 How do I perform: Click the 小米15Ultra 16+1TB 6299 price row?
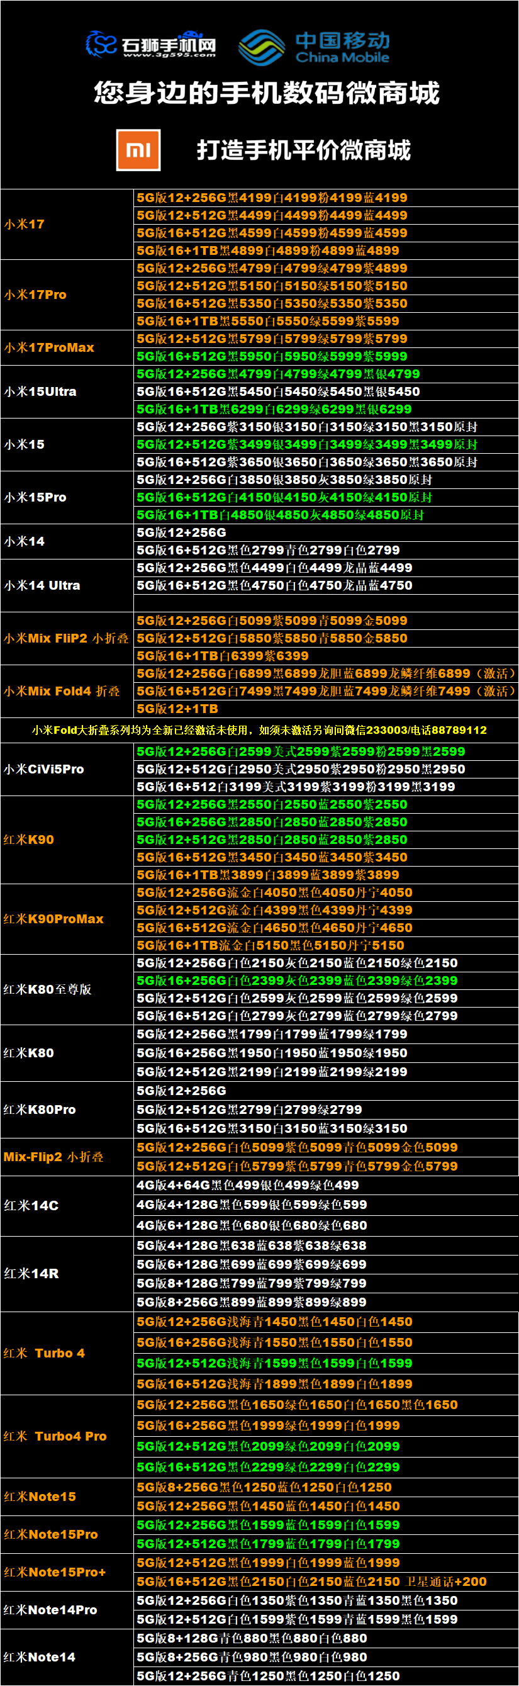[x=274, y=409]
